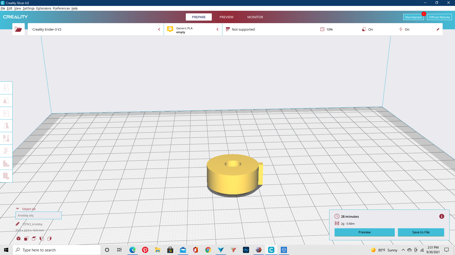Open Photoshop from the taskbar
The image size is (455, 255).
tap(246, 250)
